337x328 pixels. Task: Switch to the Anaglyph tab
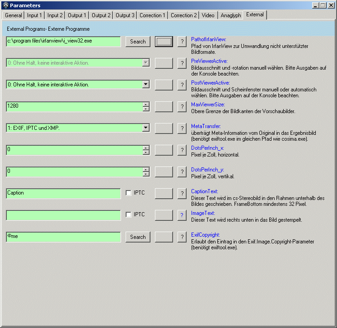pos(230,15)
